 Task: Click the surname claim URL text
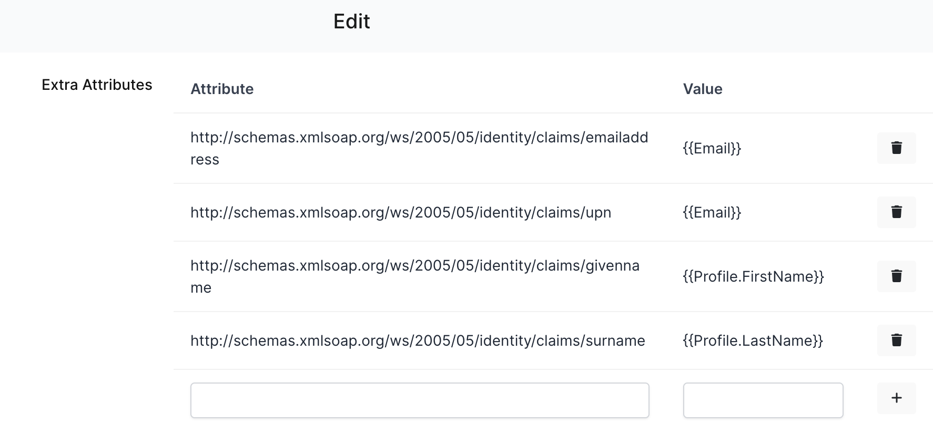417,340
